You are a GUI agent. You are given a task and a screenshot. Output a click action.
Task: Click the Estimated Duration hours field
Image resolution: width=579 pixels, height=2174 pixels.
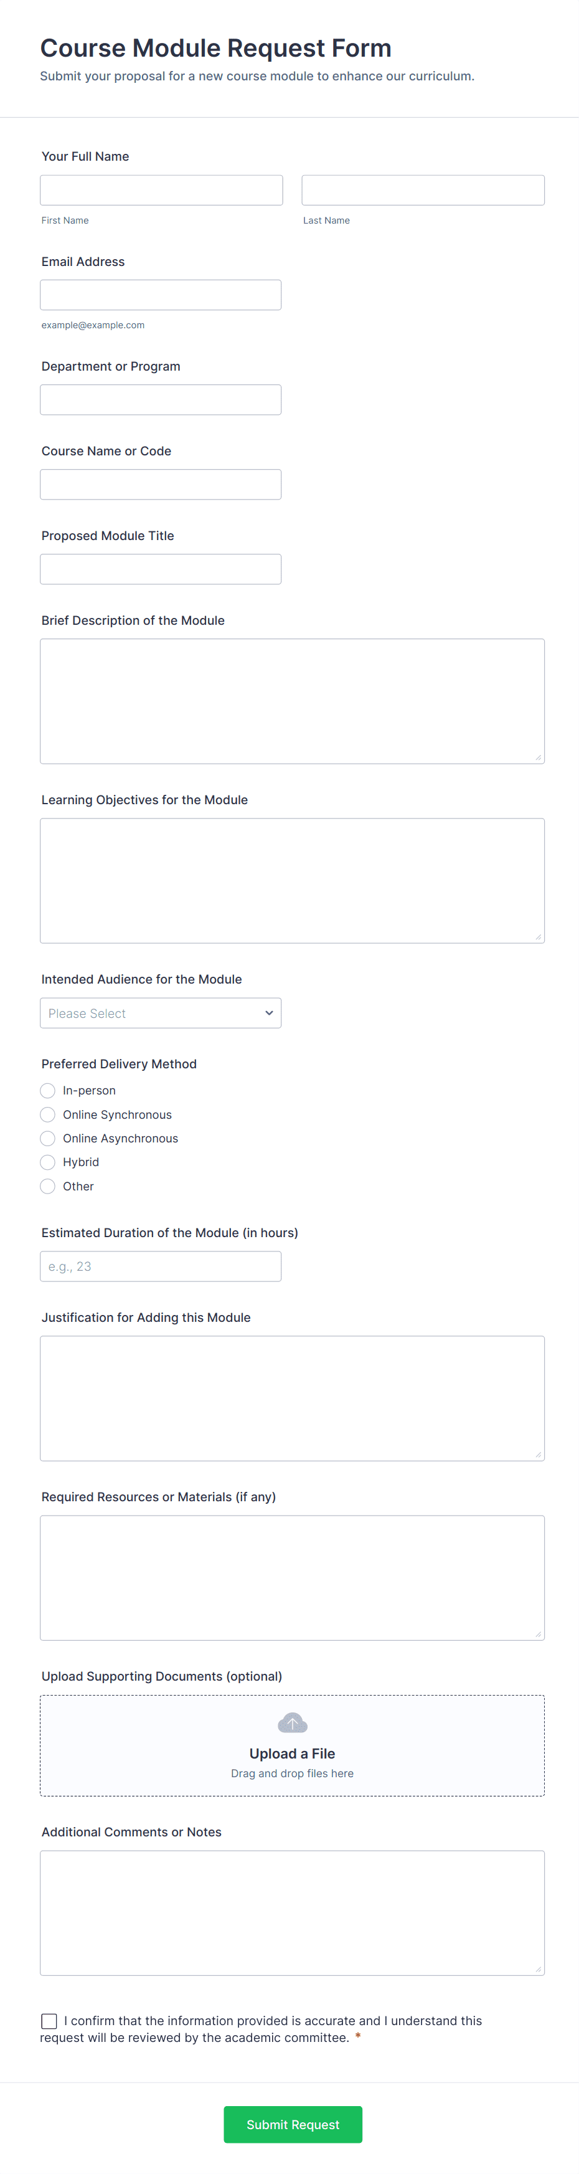pos(161,1266)
